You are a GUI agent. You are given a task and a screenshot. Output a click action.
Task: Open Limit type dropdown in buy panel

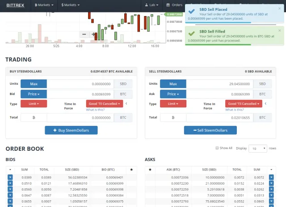(34, 103)
